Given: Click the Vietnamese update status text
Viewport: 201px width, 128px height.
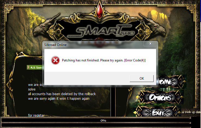Looking at the screenshot, I should pos(191,112).
